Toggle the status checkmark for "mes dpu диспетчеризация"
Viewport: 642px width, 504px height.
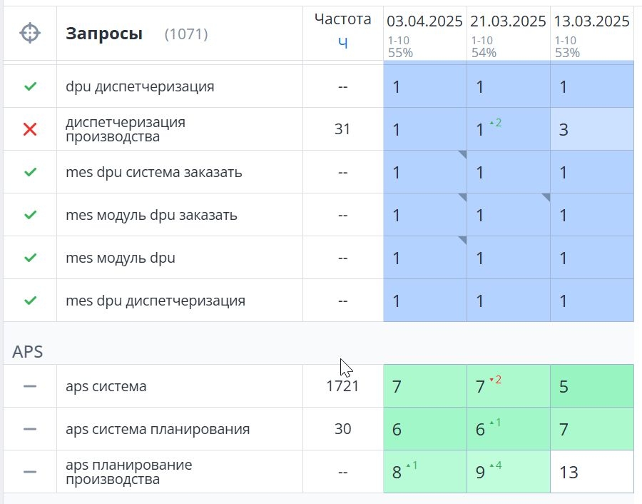pos(29,300)
